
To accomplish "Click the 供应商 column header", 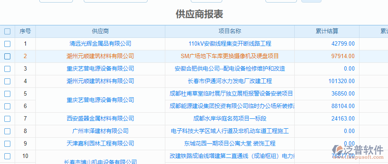I will pos(100,31).
